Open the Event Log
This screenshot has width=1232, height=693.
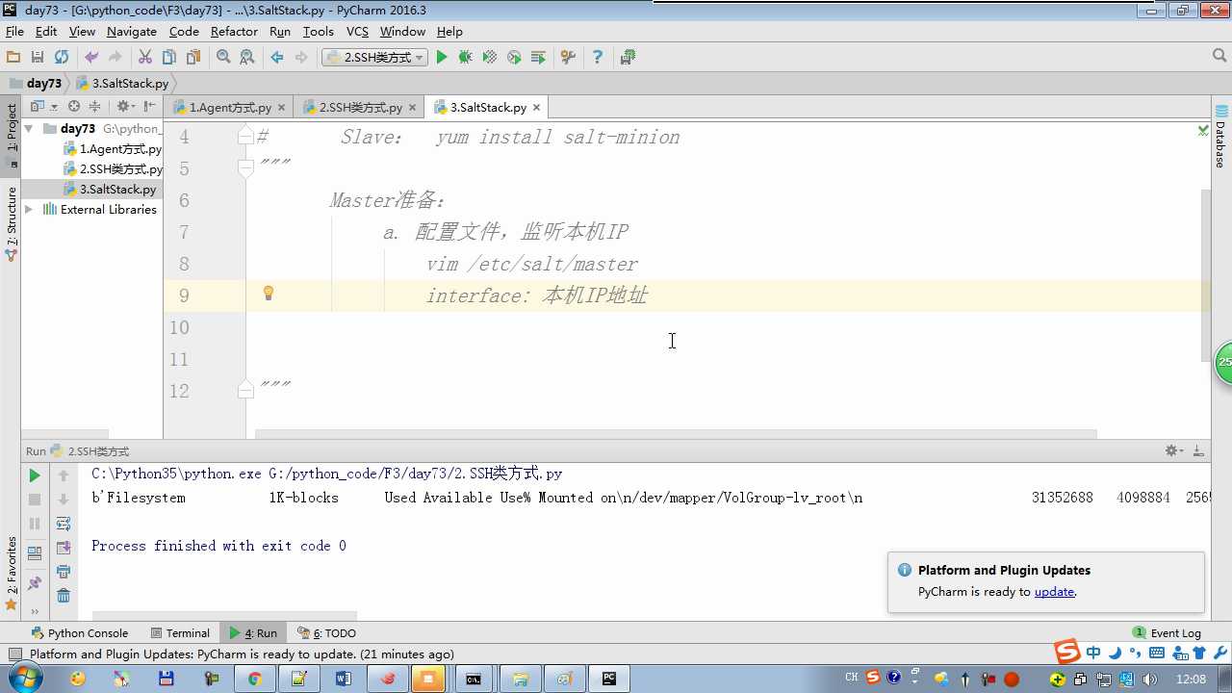point(1167,633)
